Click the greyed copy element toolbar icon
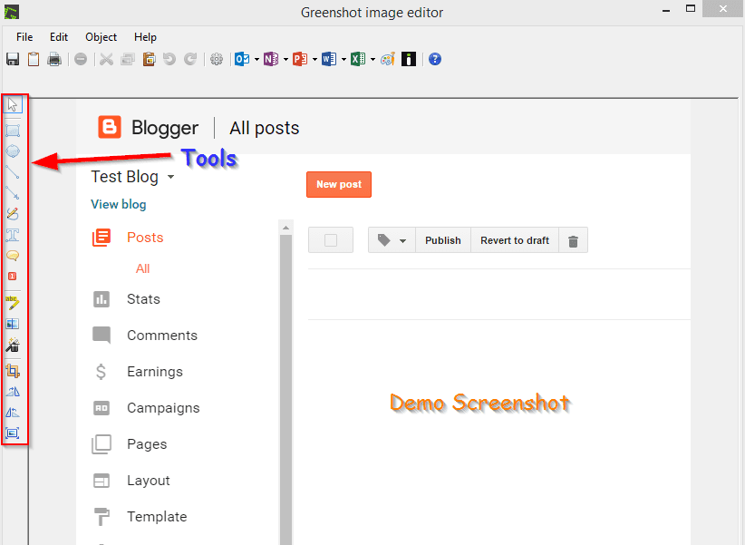745x545 pixels. [x=127, y=60]
